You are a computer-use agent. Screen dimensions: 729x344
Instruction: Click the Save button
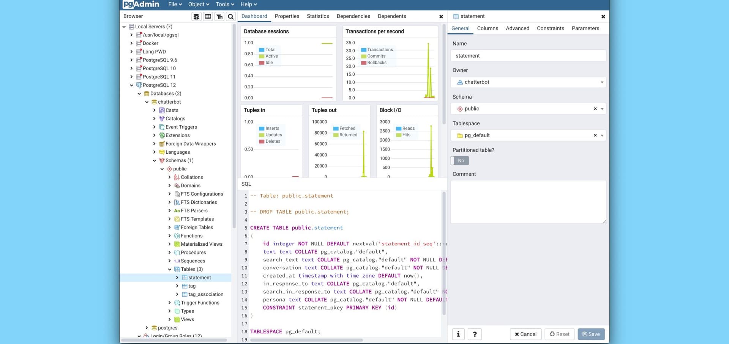tap(591, 334)
